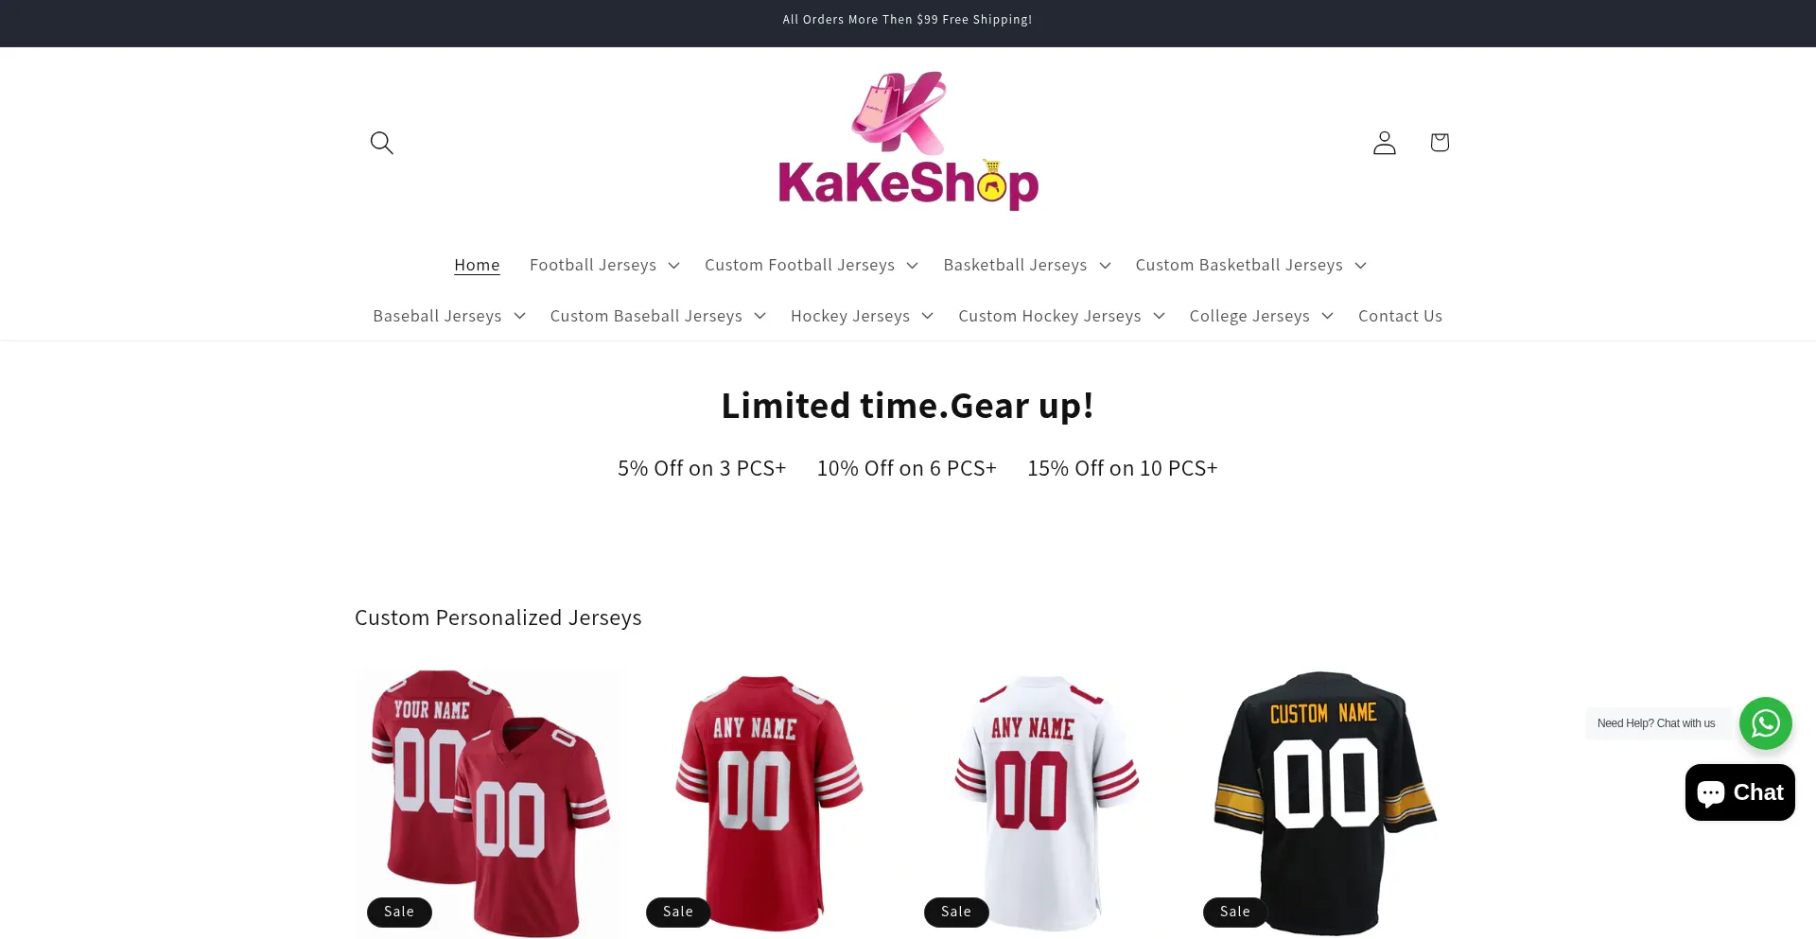1816x939 pixels.
Task: Open the search magnifier icon
Action: (382, 143)
